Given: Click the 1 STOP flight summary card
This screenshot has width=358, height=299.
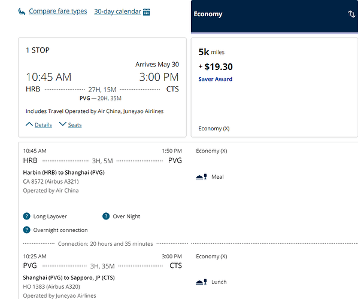Looking at the screenshot, I should (x=102, y=87).
